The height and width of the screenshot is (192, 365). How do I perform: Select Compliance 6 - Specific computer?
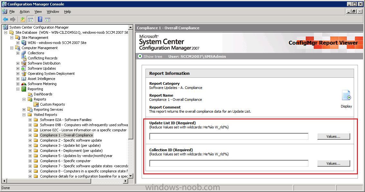coord(65,161)
